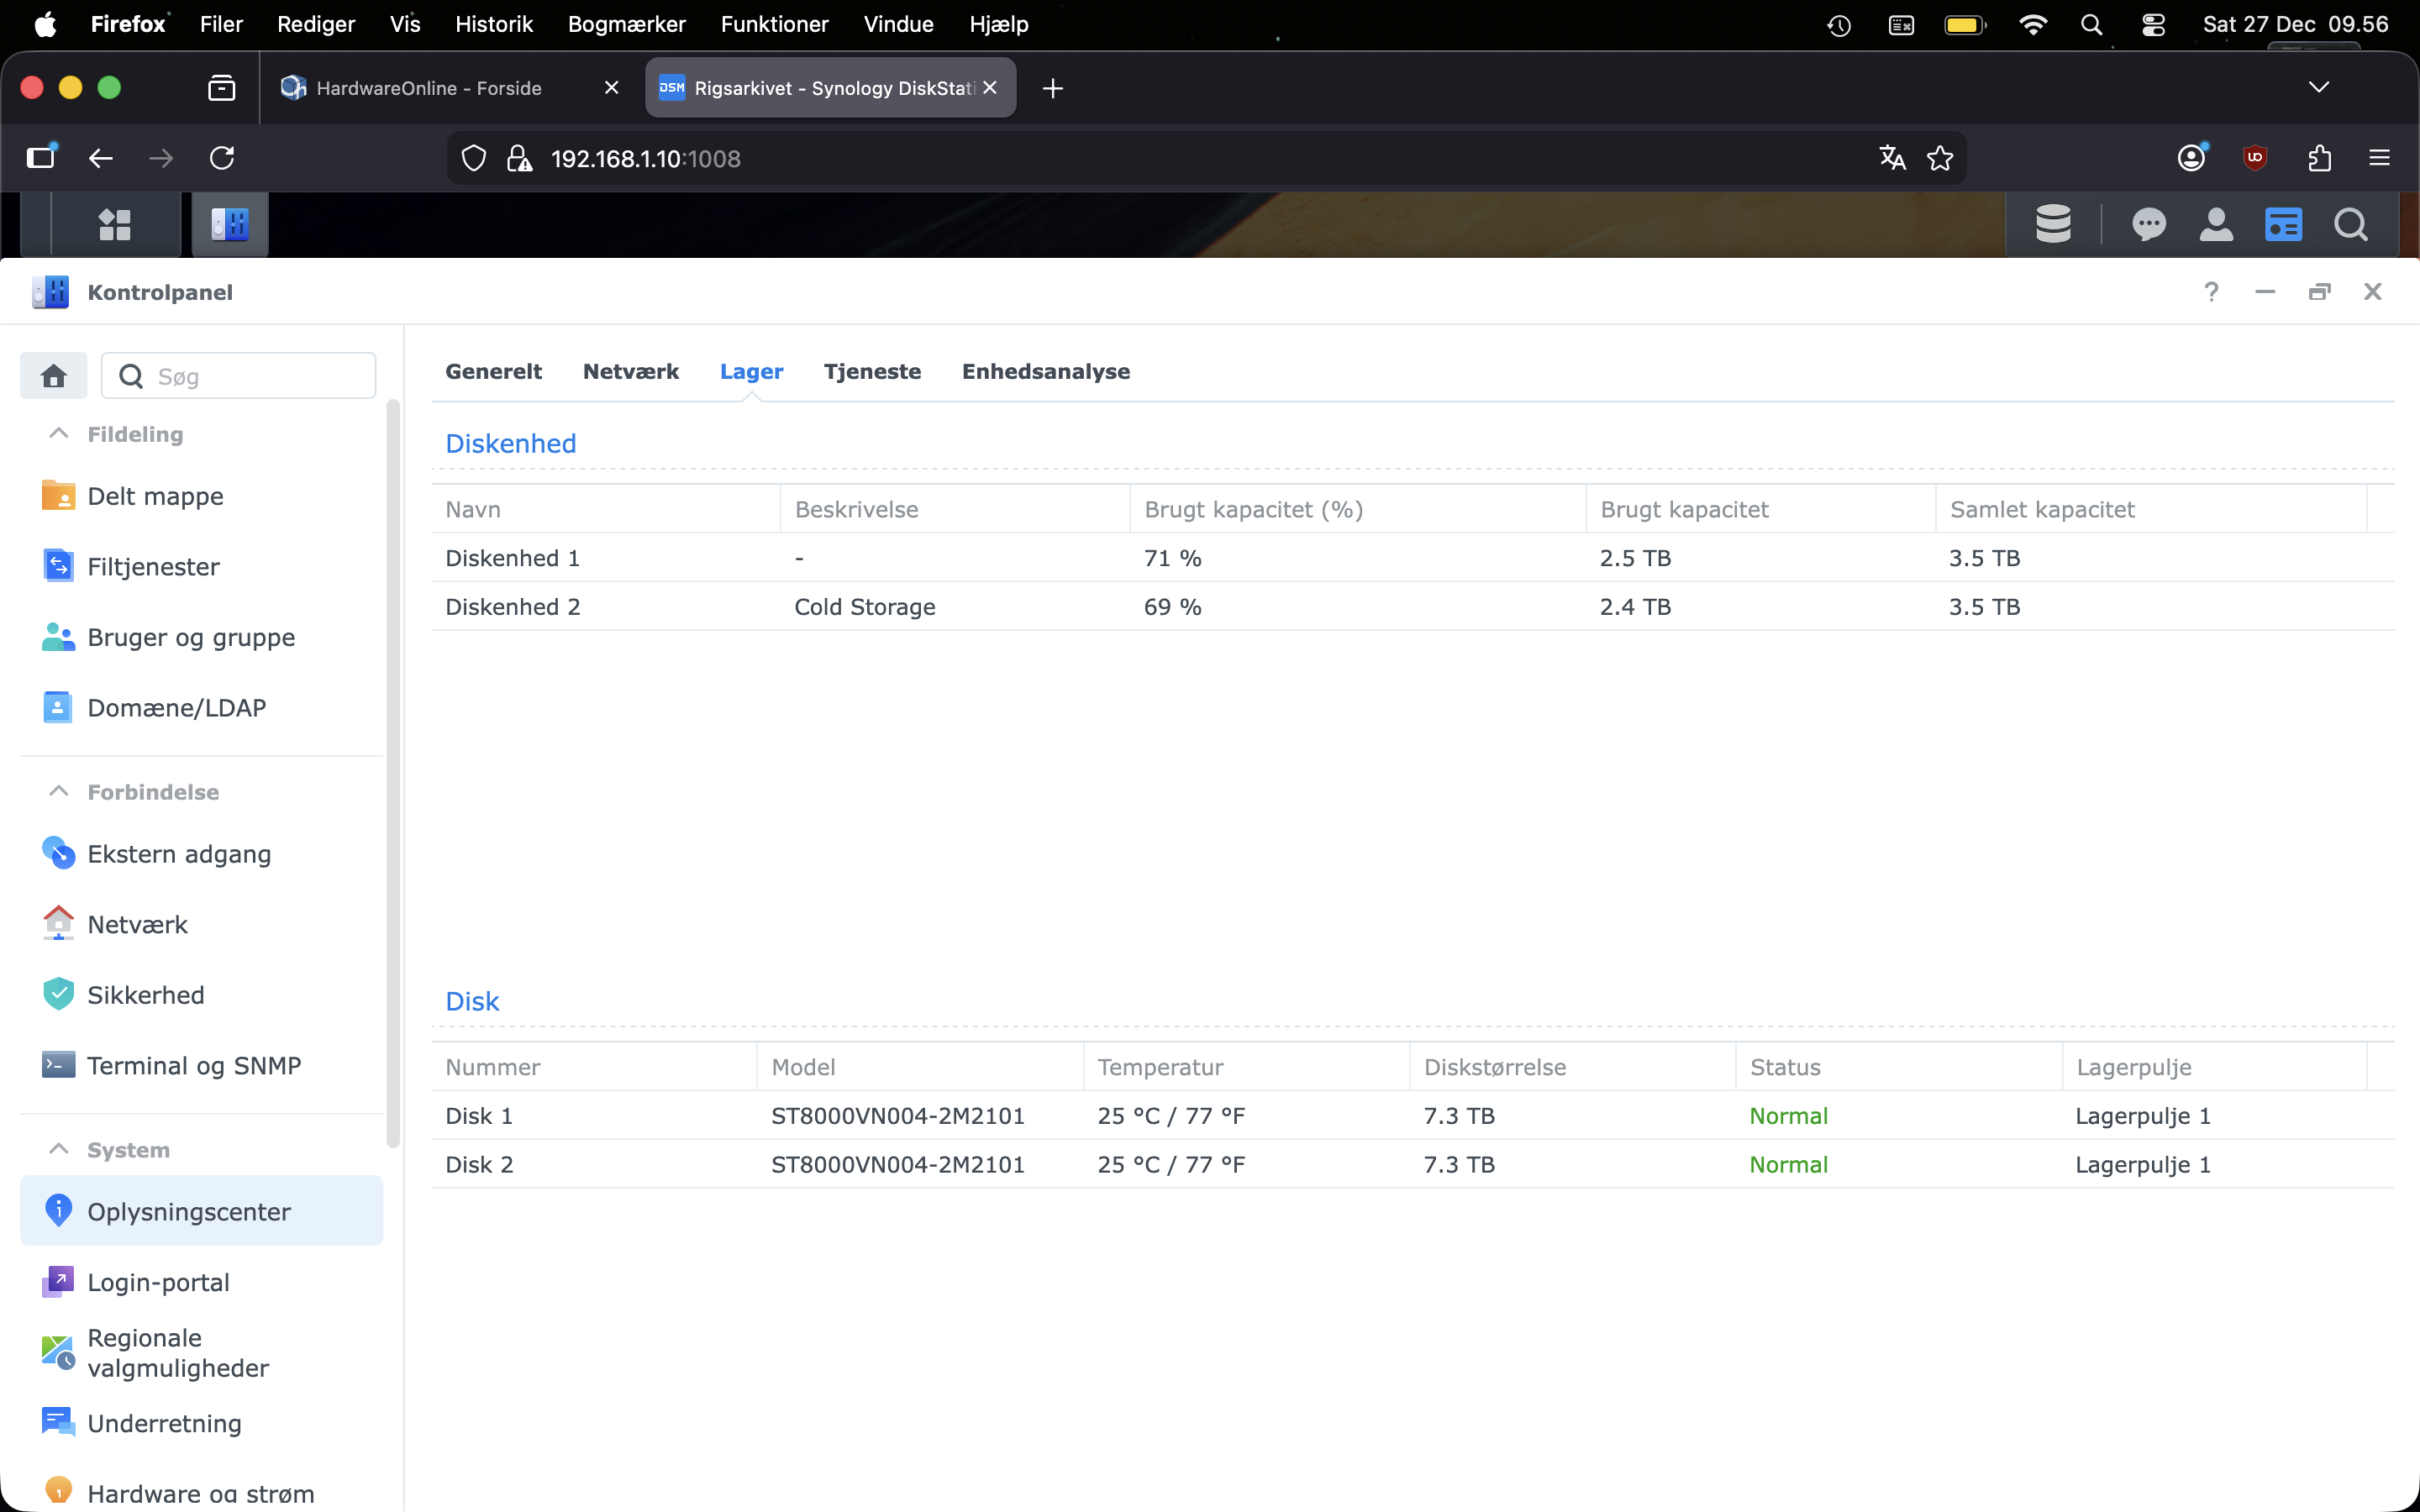
Task: Bookmark the page with the star icon
Action: (1940, 158)
